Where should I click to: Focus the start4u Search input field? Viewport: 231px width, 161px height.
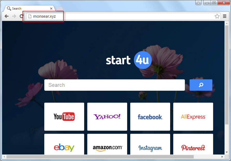pyautogui.click(x=114, y=85)
